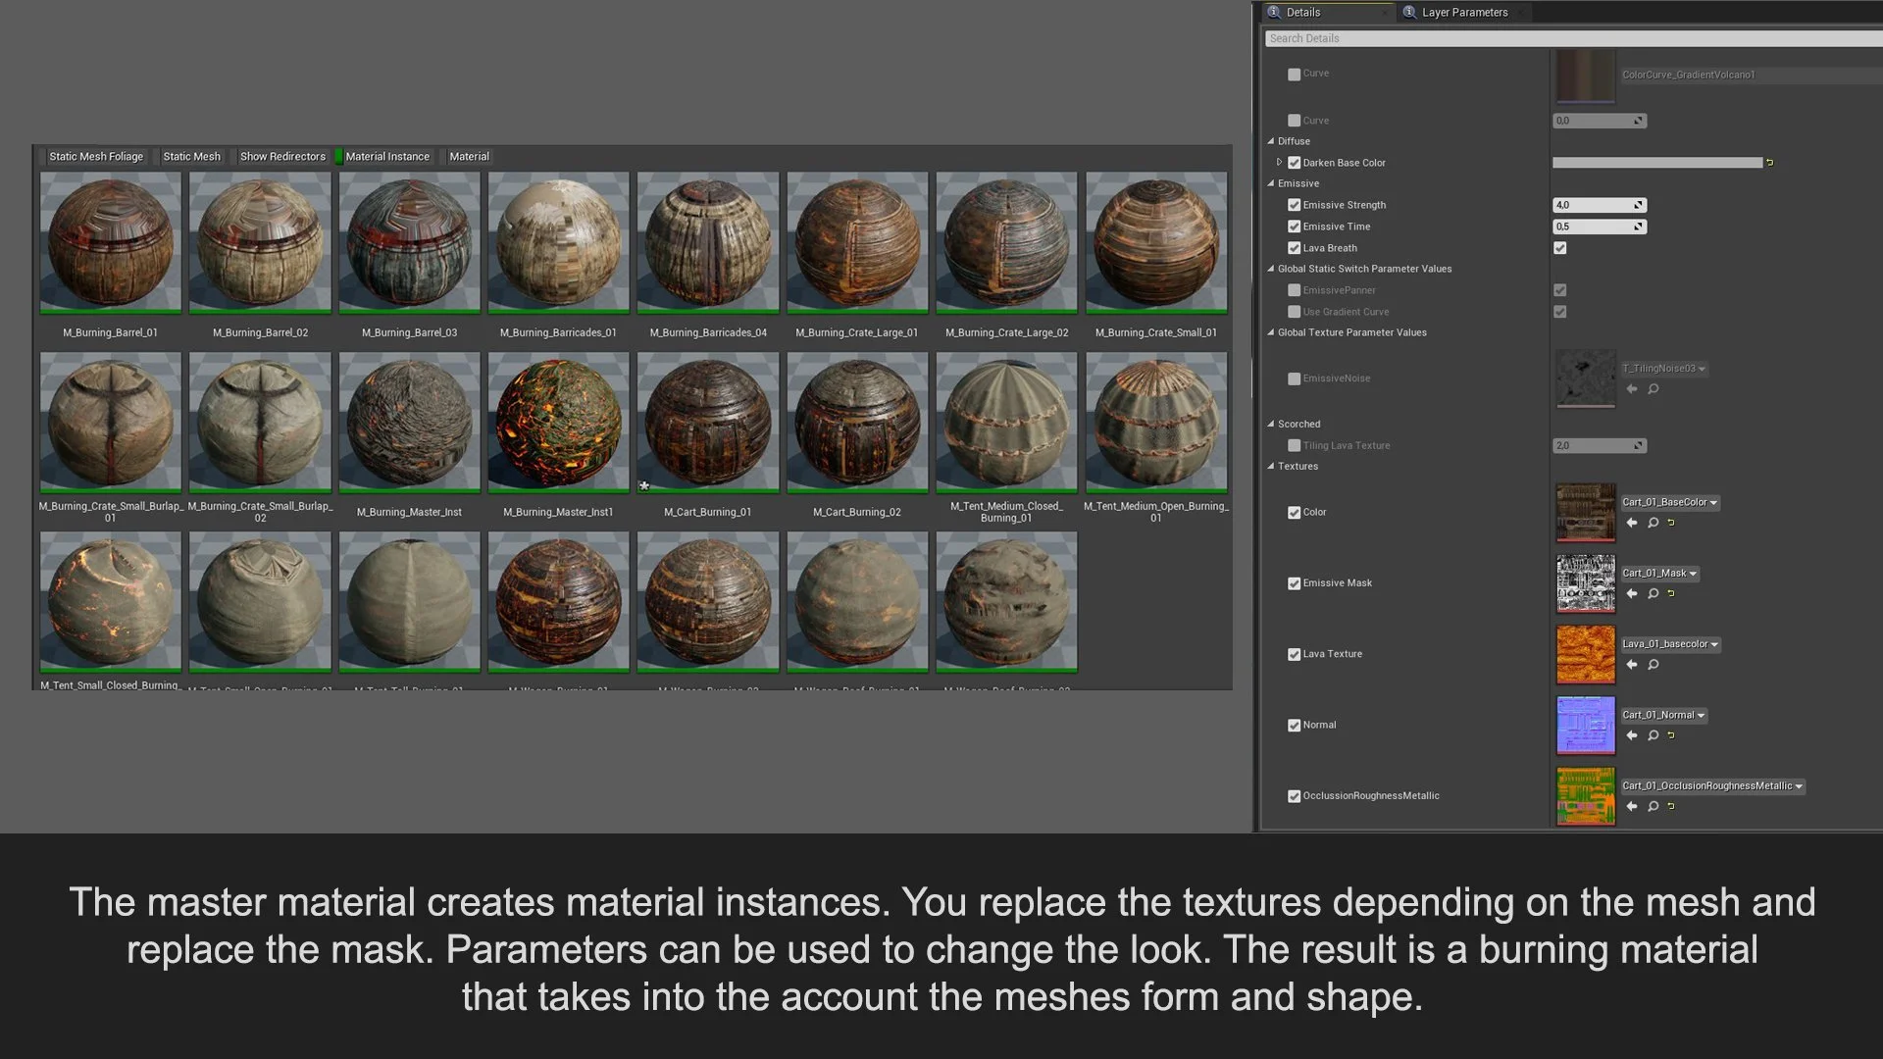Toggle the Material Instance filter button

tap(386, 157)
